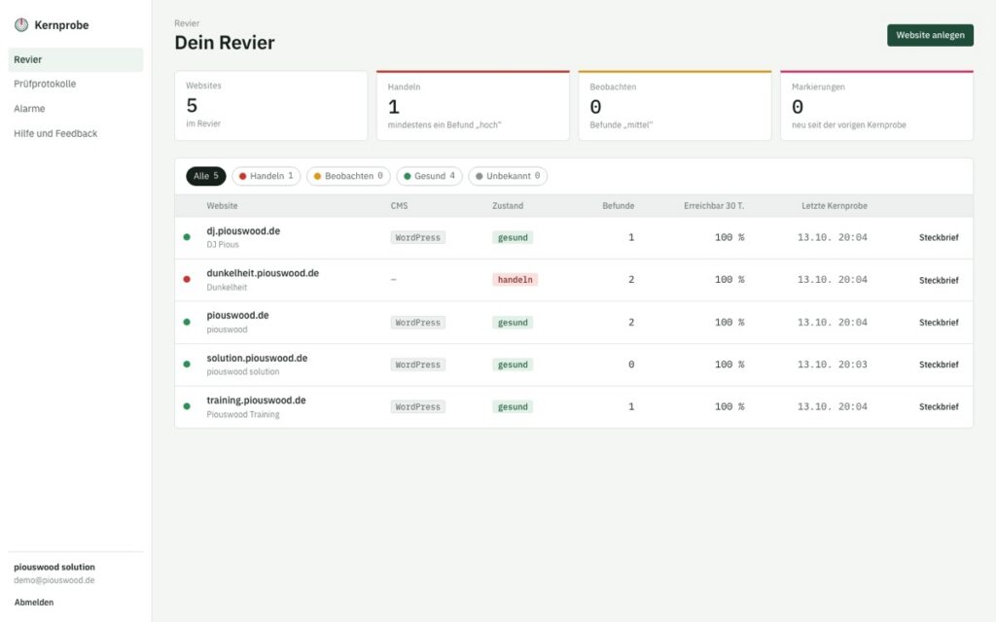Click the Zustand column header

pyautogui.click(x=508, y=206)
